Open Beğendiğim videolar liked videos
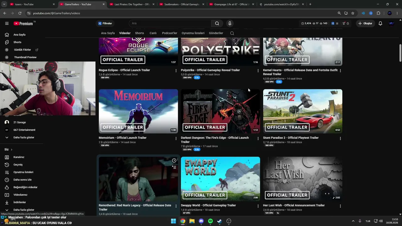 [25, 187]
